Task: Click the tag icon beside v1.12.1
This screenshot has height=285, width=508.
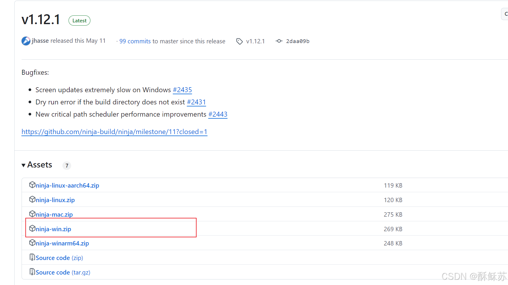Action: [x=239, y=41]
